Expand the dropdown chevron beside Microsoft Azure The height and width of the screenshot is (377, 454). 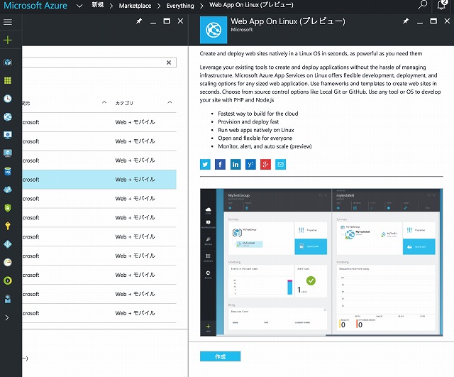(79, 6)
